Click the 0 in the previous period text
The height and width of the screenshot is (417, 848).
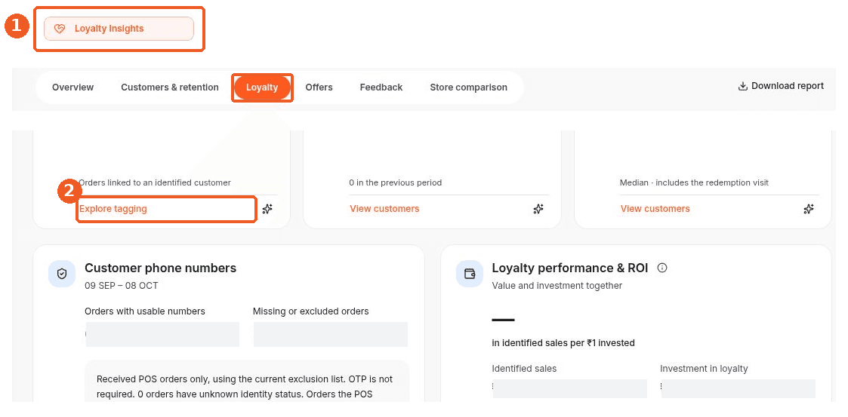[396, 182]
